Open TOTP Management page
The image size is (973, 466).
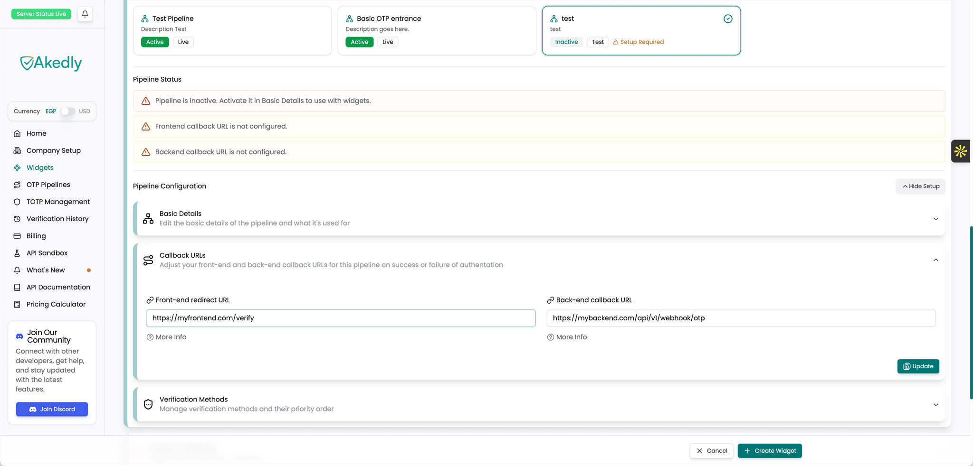[x=58, y=202]
